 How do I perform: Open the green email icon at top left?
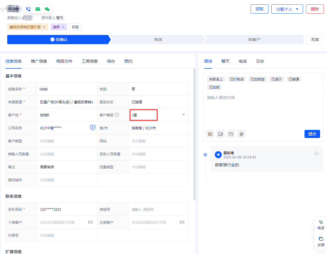point(38,9)
